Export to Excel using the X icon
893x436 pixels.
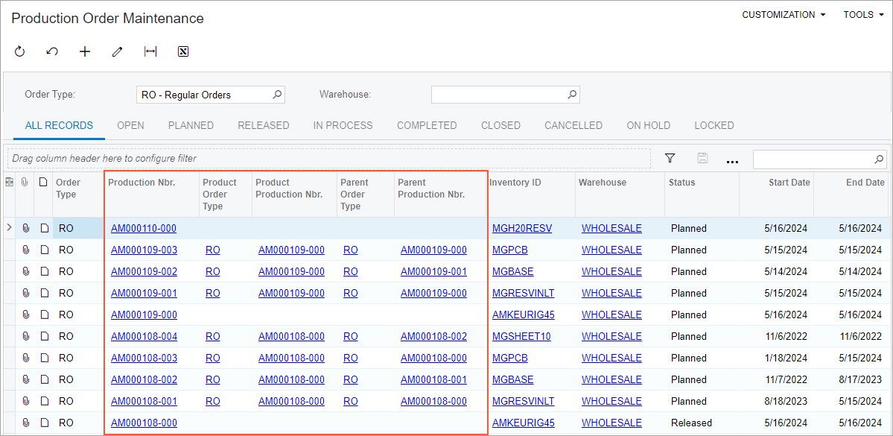pos(183,51)
